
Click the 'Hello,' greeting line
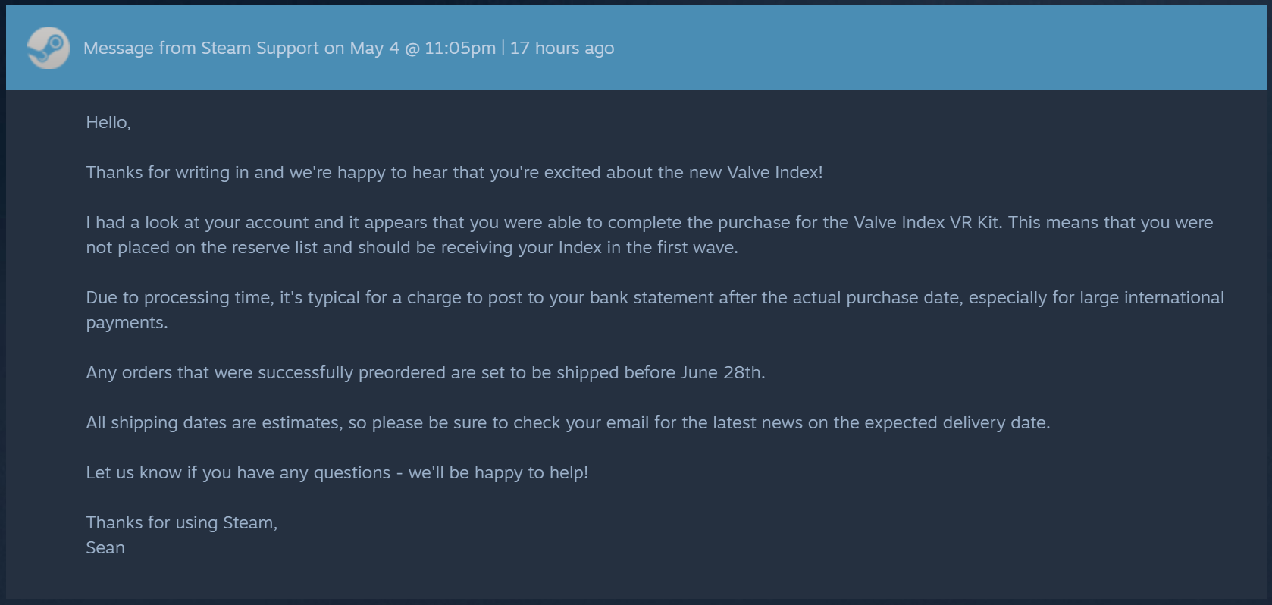click(108, 122)
